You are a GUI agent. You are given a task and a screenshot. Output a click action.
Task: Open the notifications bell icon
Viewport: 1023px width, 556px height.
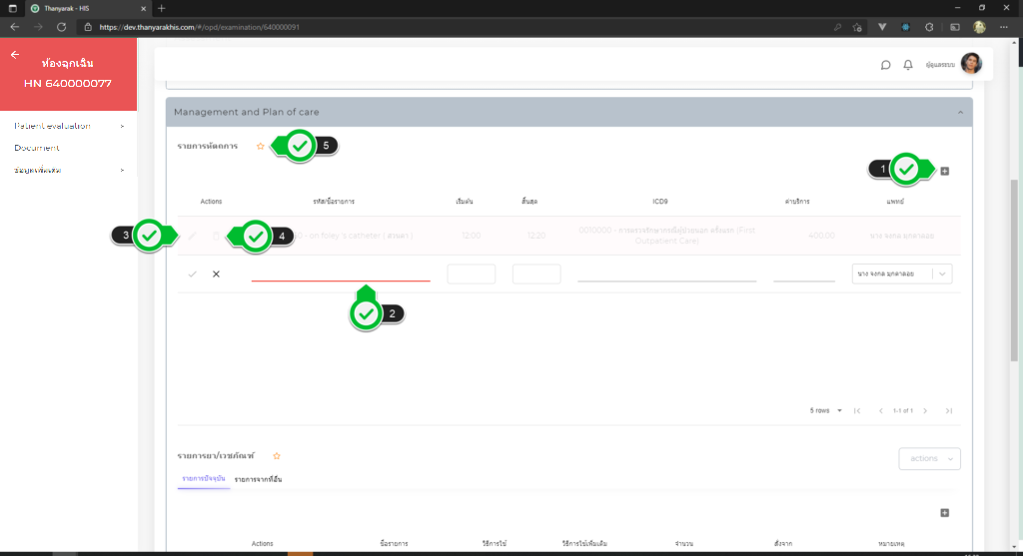point(908,65)
